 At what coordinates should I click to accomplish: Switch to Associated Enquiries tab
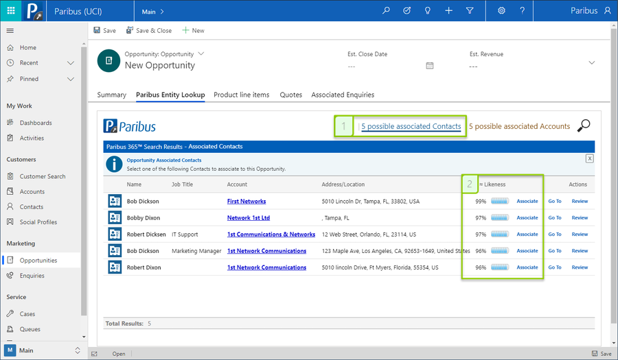pos(343,95)
